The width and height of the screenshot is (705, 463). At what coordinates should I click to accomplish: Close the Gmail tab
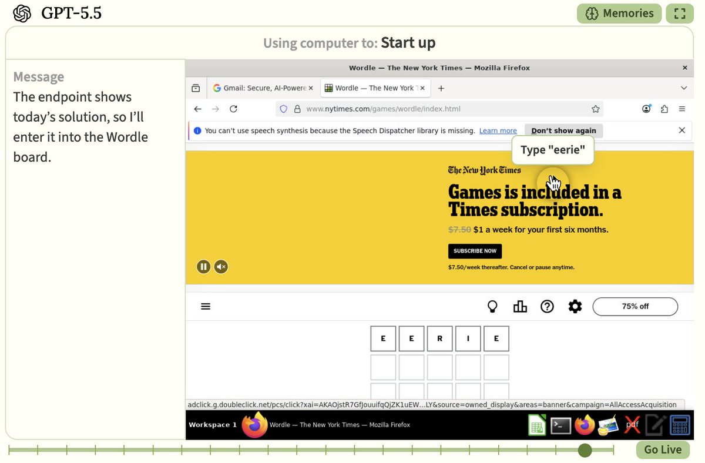[x=311, y=88]
